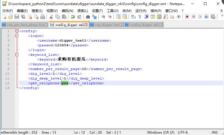Click line number 9 in margin
Viewport: 224px width, 135px height.
[x=8, y=69]
